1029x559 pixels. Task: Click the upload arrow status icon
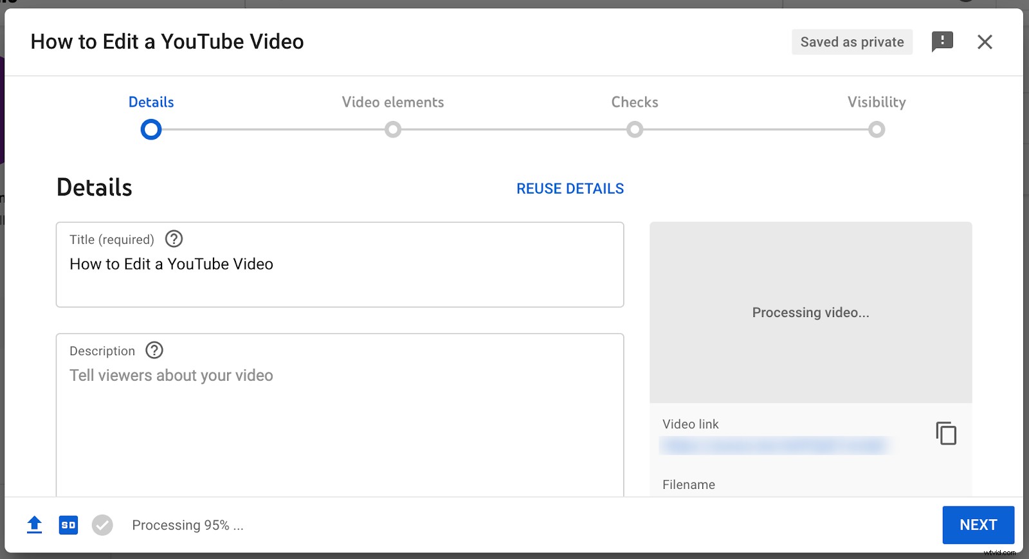point(35,525)
